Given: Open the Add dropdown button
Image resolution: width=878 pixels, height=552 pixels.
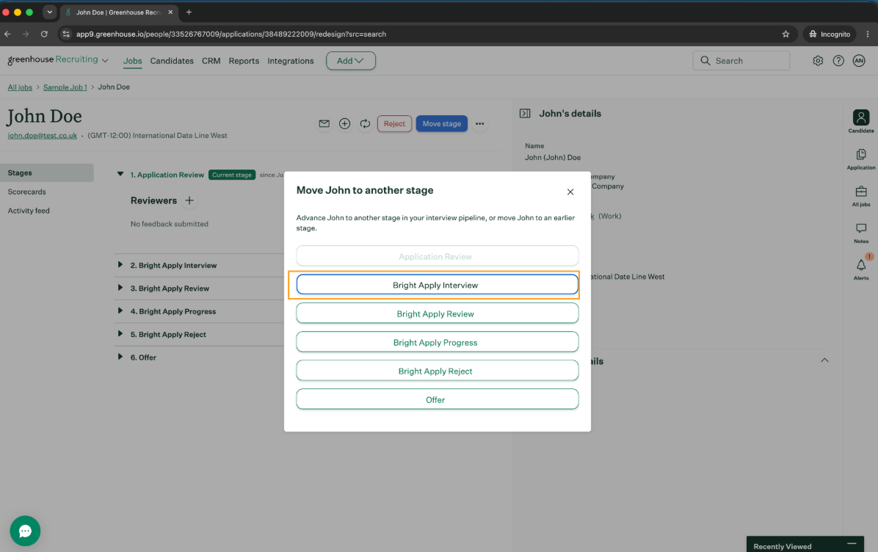Looking at the screenshot, I should coord(350,61).
